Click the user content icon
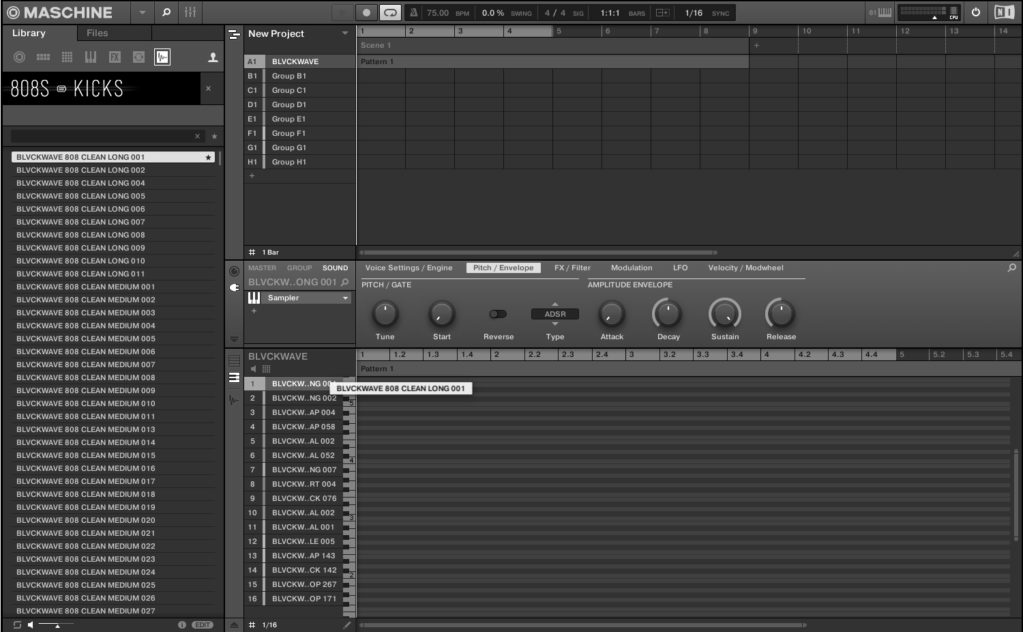The height and width of the screenshot is (632, 1023). [x=213, y=57]
